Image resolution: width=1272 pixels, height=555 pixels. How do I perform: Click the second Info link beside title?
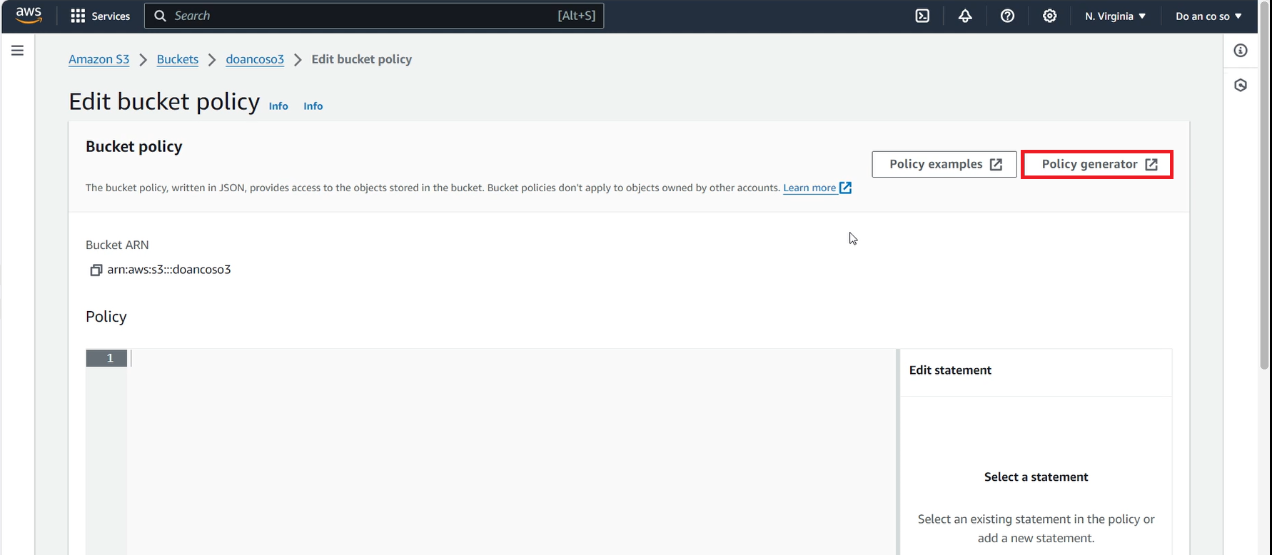coord(313,106)
